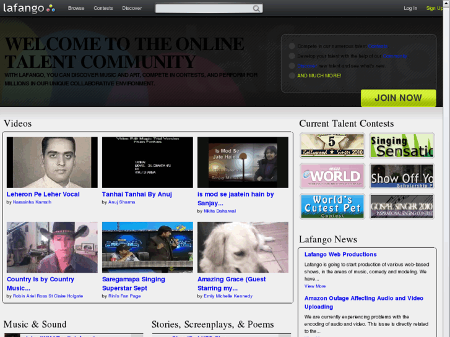The width and height of the screenshot is (450, 337).
Task: Open the Amazon Outage Affecting Audio news
Action: tap(363, 302)
